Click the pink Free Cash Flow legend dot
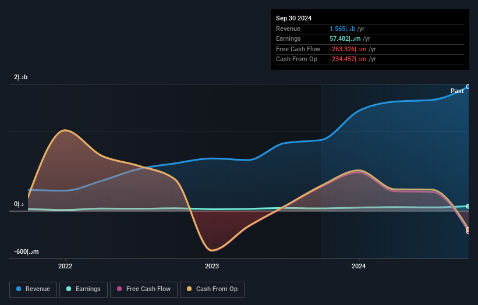This screenshot has height=305, width=478. click(119, 289)
